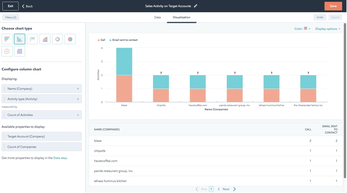Switch to the Data tab

pos(157,17)
